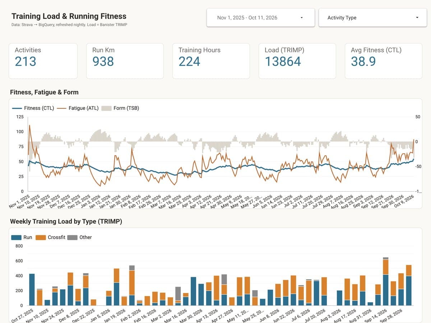Click the Training Load & Running Fitness title
This screenshot has width=431, height=323.
pos(69,16)
